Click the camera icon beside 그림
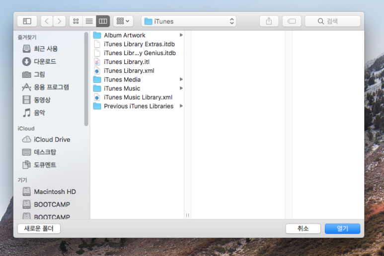Screen dimensions: 384x256 [26, 74]
